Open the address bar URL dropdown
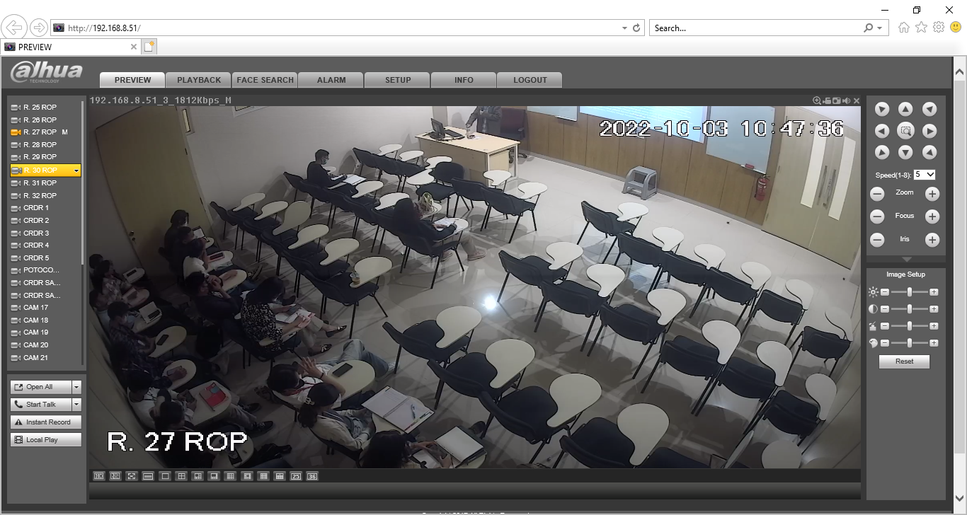 click(624, 28)
